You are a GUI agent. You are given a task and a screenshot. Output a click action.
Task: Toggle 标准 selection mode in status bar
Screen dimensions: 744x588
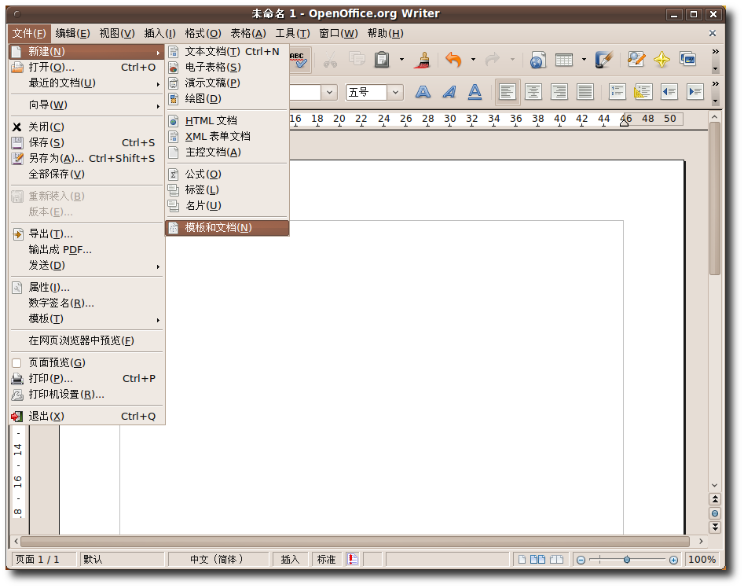[x=325, y=559]
